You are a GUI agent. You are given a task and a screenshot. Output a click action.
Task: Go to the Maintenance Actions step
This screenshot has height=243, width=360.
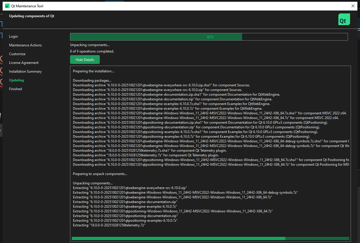pos(25,45)
